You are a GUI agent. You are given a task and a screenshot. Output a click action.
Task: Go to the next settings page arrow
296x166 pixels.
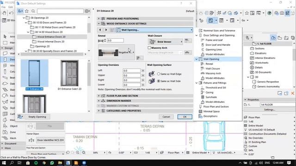(106, 30)
